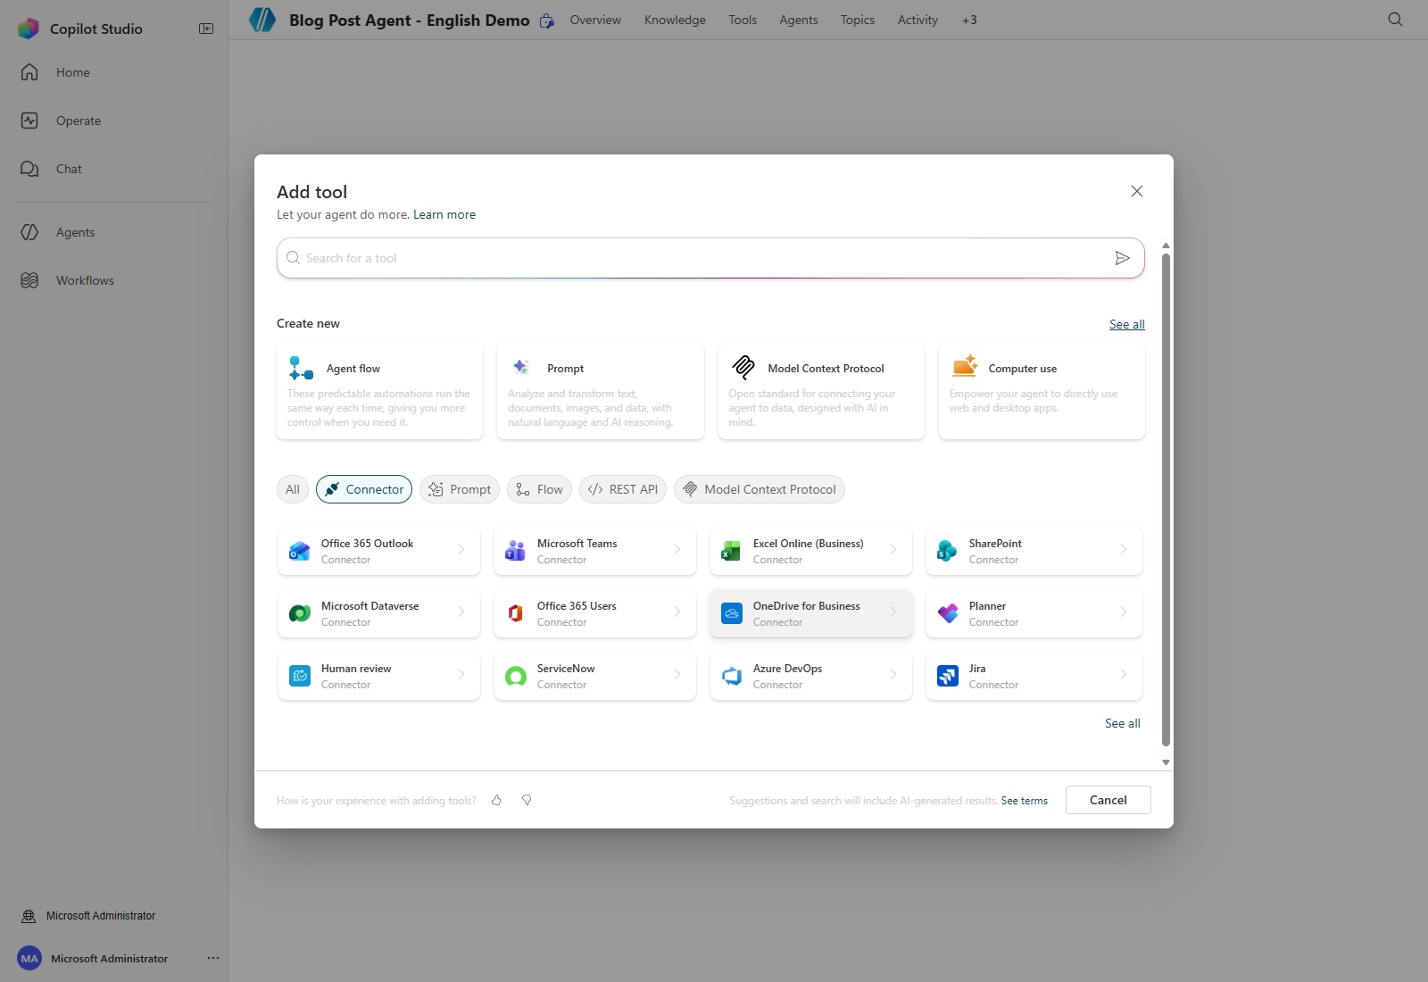
Task: Expand the Microsoft Dataverse connector chevron
Action: point(461,612)
